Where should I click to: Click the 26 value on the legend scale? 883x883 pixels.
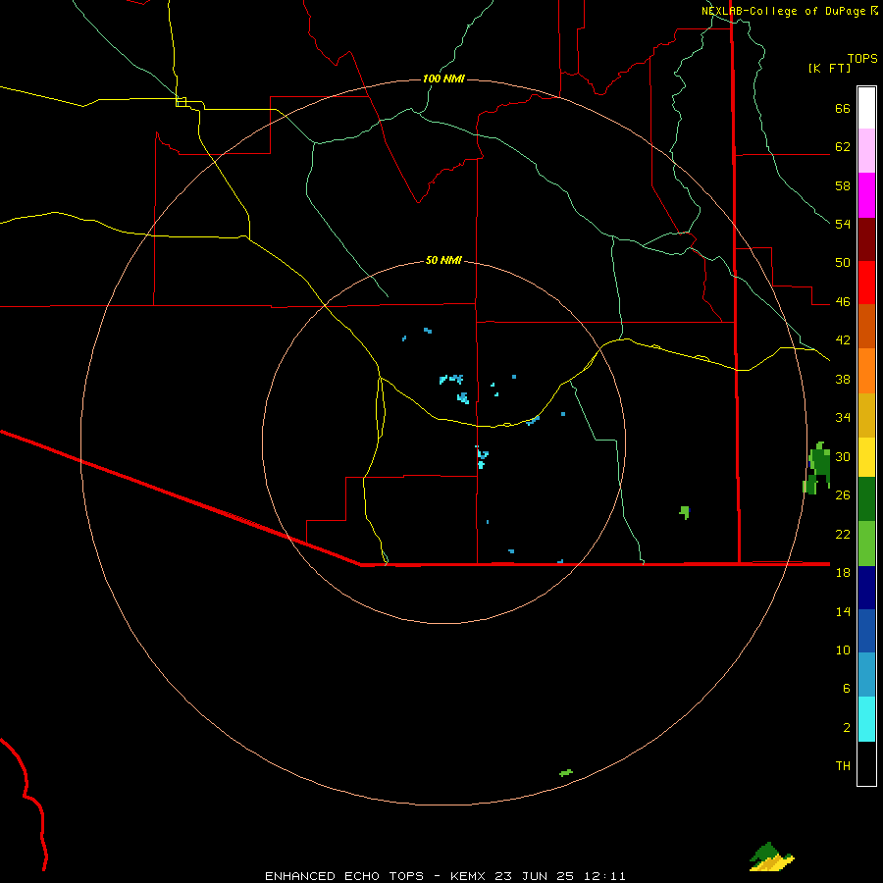tap(843, 495)
